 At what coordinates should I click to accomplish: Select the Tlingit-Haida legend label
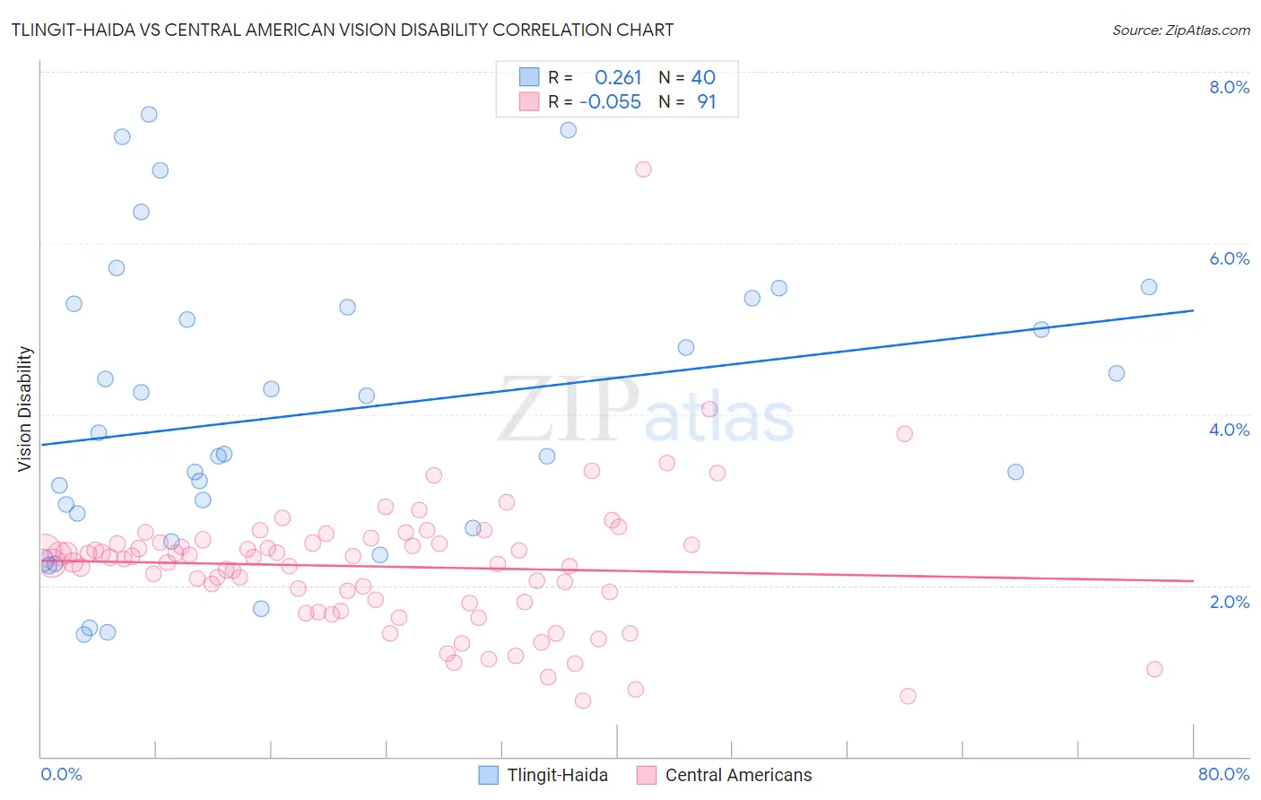557,775
